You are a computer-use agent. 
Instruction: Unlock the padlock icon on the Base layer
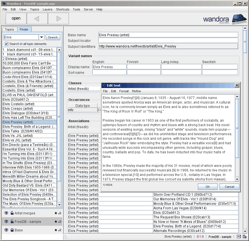click(12, 230)
